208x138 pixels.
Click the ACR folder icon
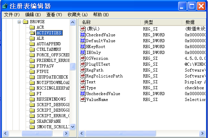pyautogui.click(x=32, y=27)
